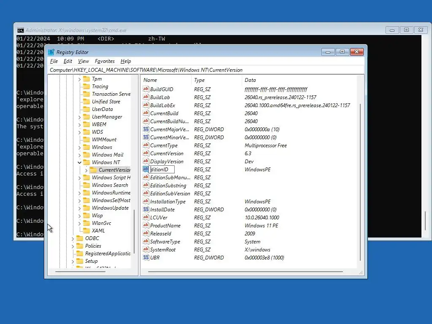This screenshot has width=432, height=324.
Task: Click the Policies folder icon
Action: click(x=80, y=246)
